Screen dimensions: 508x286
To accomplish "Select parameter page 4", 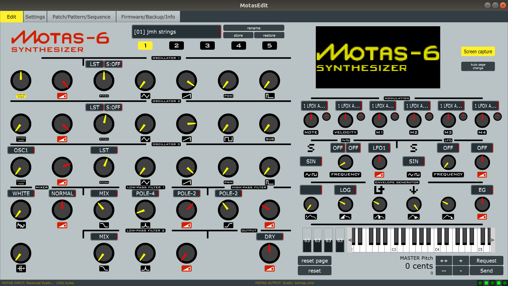I will (x=238, y=46).
